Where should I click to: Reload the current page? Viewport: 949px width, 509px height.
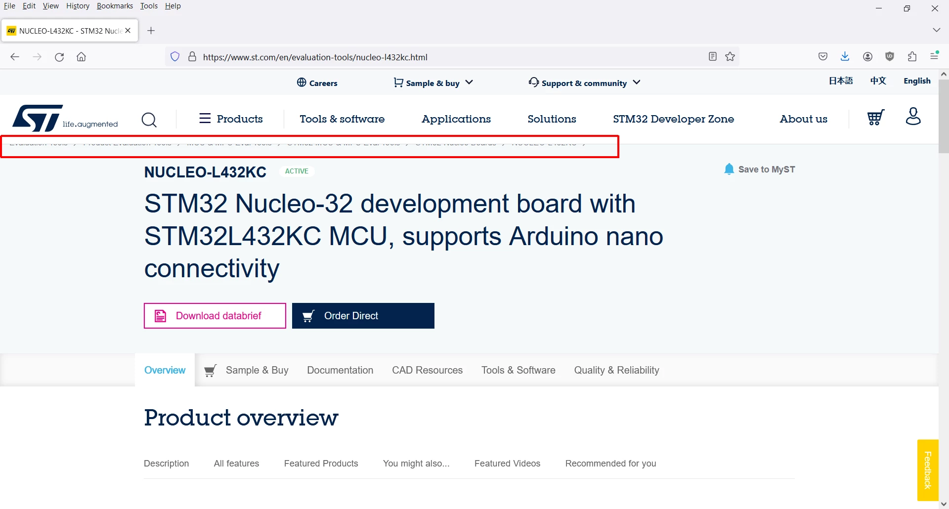[59, 57]
